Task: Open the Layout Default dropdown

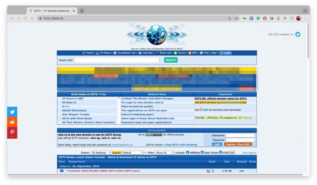Action: tap(132, 153)
